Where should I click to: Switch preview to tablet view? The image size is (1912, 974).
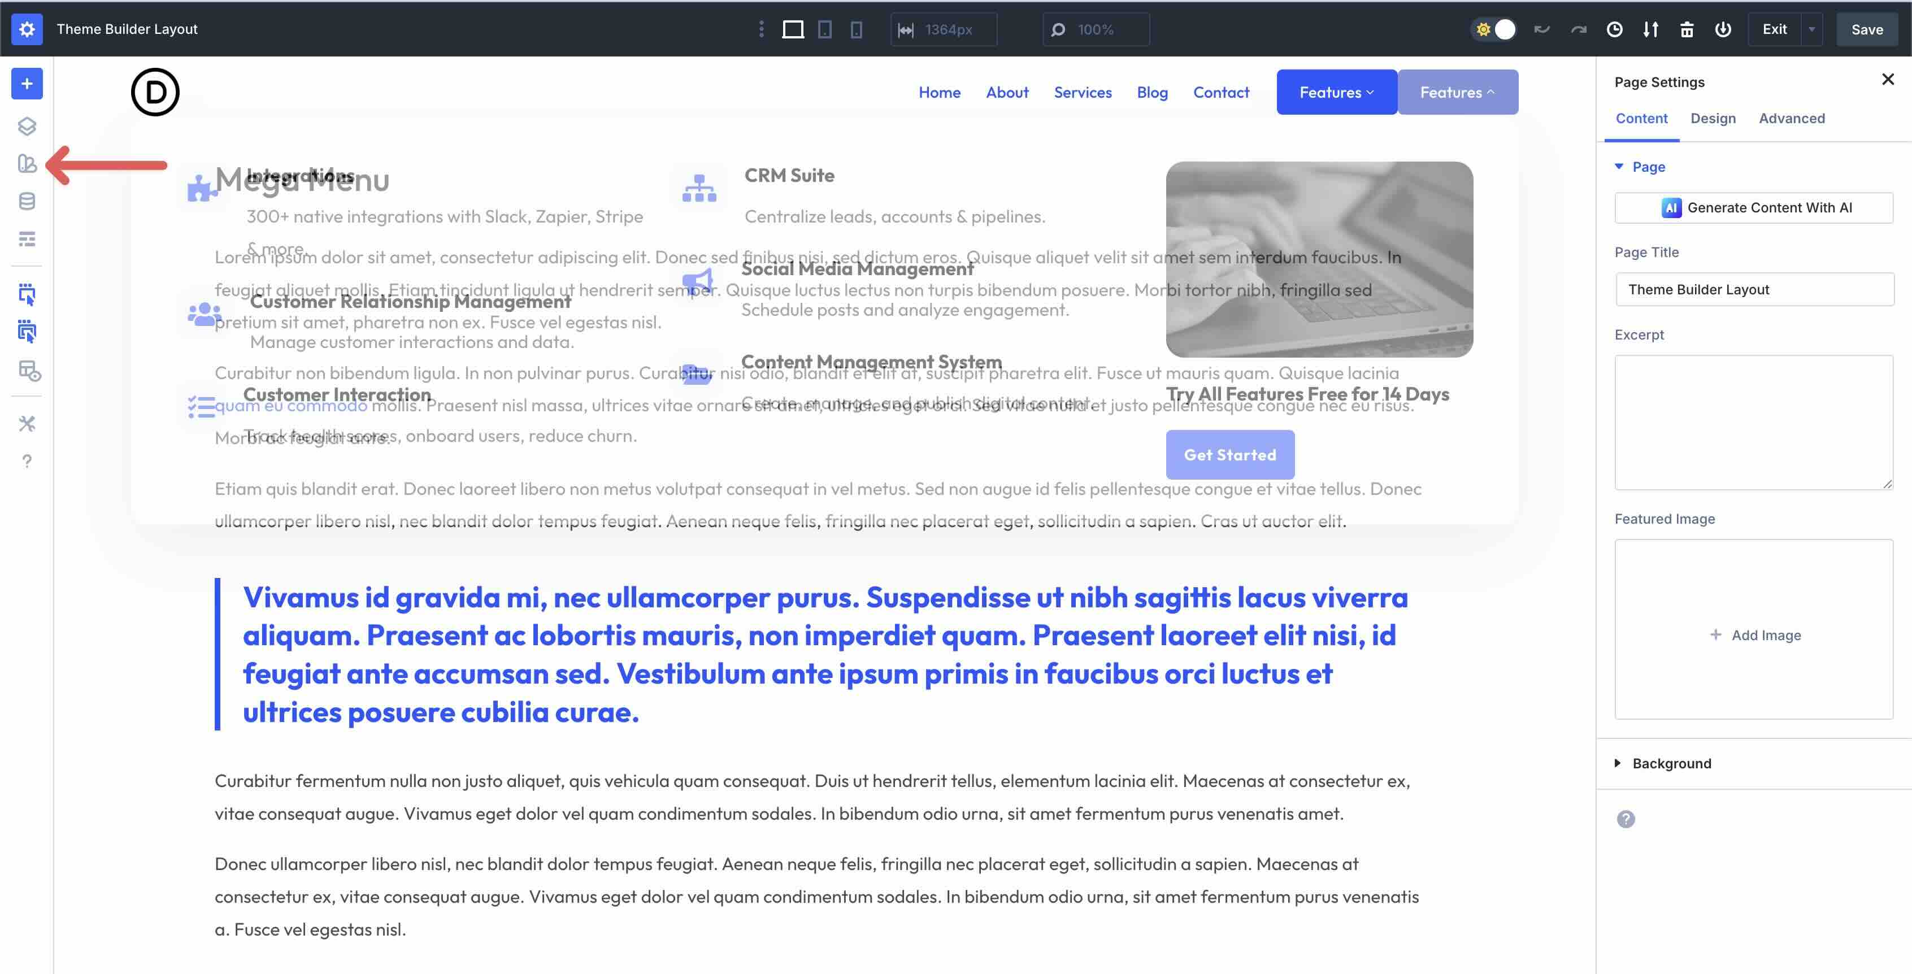(x=824, y=29)
